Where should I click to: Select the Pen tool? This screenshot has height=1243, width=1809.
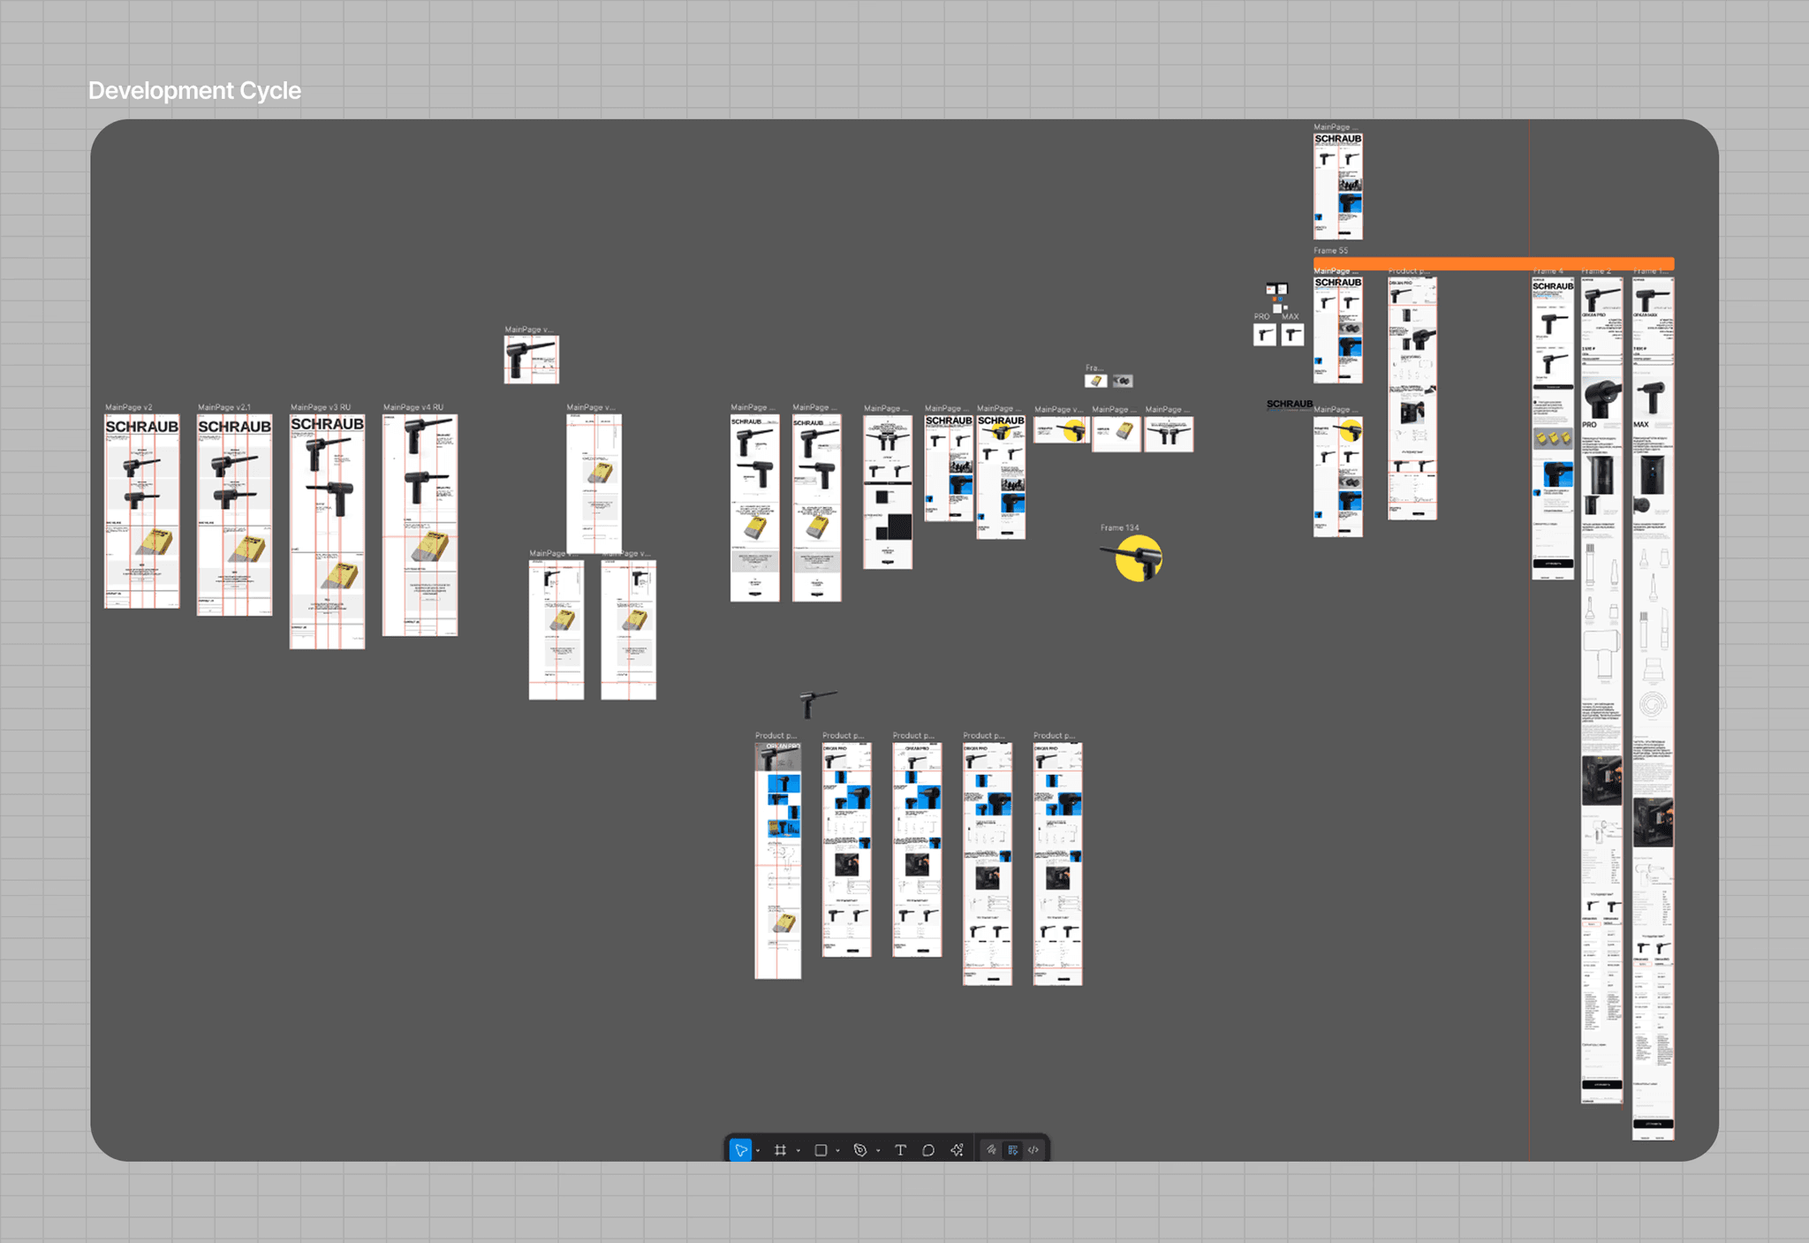pos(860,1150)
